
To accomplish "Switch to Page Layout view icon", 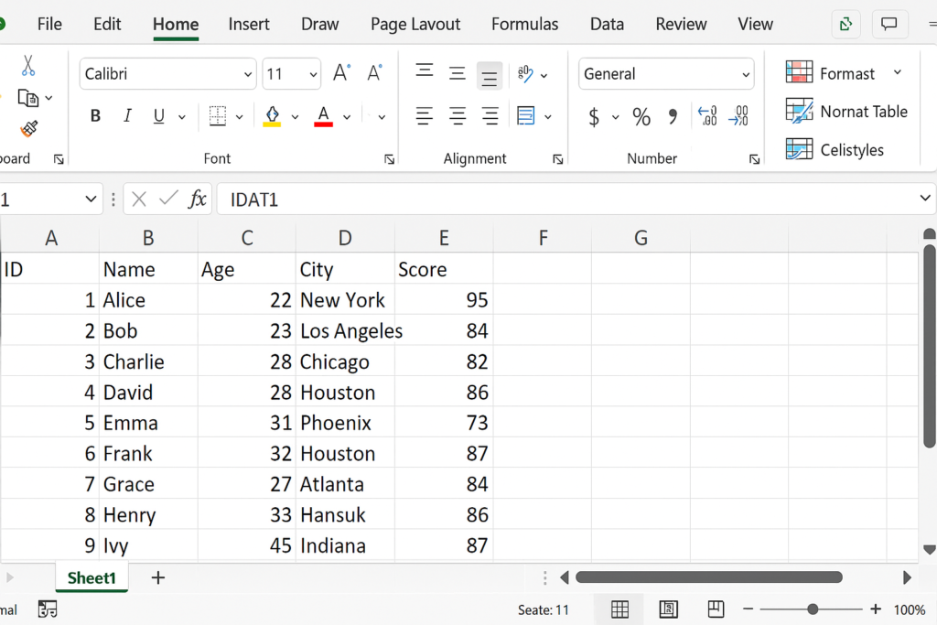I will [x=668, y=609].
